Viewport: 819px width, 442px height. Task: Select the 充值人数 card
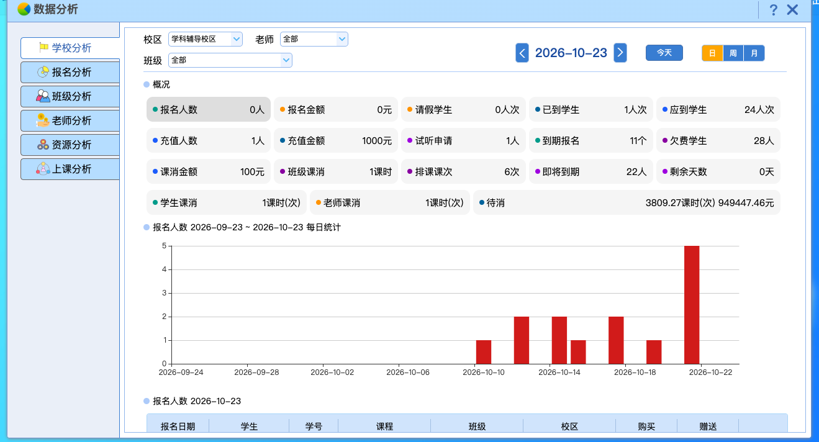coord(209,140)
